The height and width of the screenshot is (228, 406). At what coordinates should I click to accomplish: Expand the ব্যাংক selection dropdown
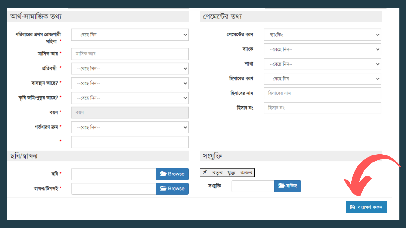pyautogui.click(x=322, y=49)
